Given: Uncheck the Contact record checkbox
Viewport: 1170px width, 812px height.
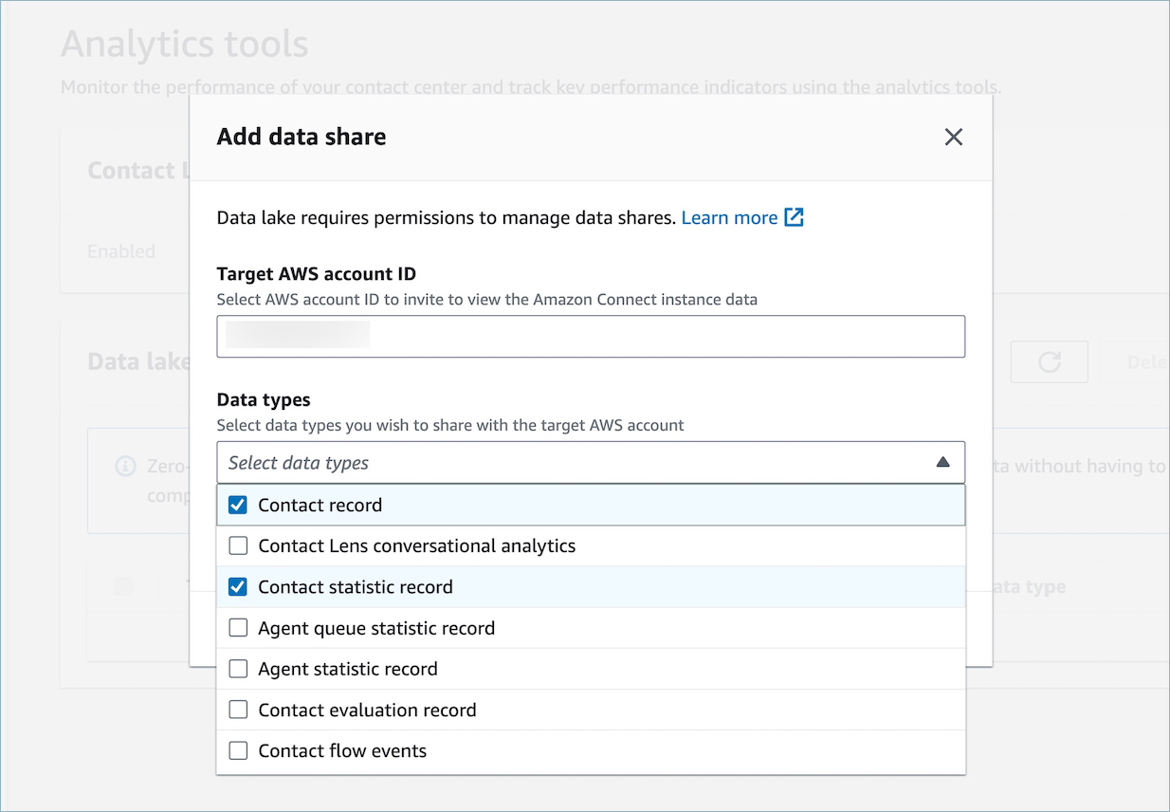Looking at the screenshot, I should tap(237, 505).
